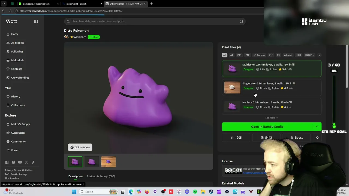Open Microsoft Edge from the taskbar
Image resolution: width=349 pixels, height=196 pixels.
coord(131,192)
